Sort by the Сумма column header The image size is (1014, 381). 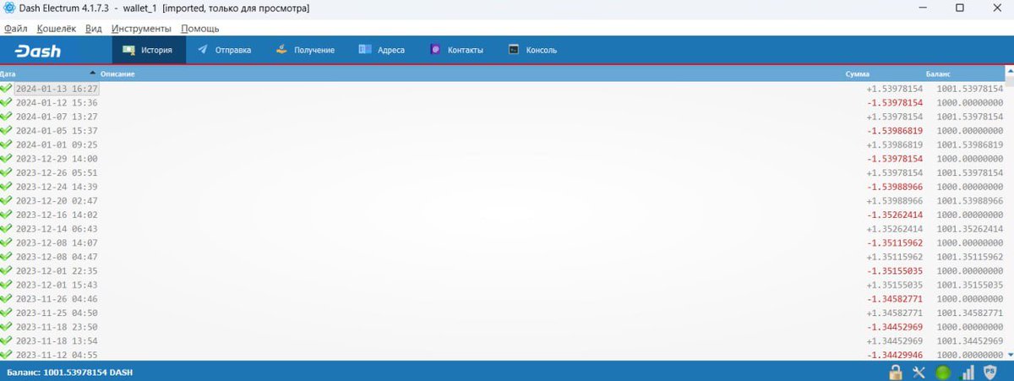pyautogui.click(x=858, y=74)
